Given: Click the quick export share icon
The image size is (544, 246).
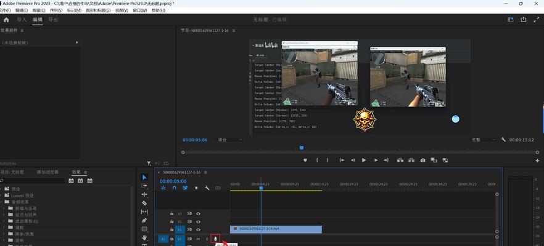Looking at the screenshot, I should click(524, 20).
